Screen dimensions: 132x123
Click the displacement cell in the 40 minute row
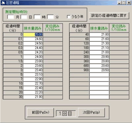[119, 34]
